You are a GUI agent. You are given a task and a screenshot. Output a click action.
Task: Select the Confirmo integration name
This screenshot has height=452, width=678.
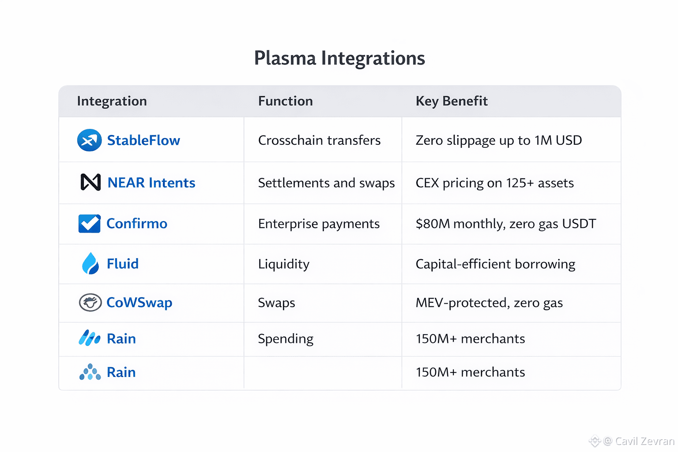coord(137,224)
